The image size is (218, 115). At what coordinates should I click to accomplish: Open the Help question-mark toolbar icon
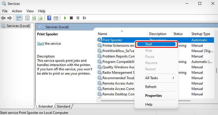(49, 18)
